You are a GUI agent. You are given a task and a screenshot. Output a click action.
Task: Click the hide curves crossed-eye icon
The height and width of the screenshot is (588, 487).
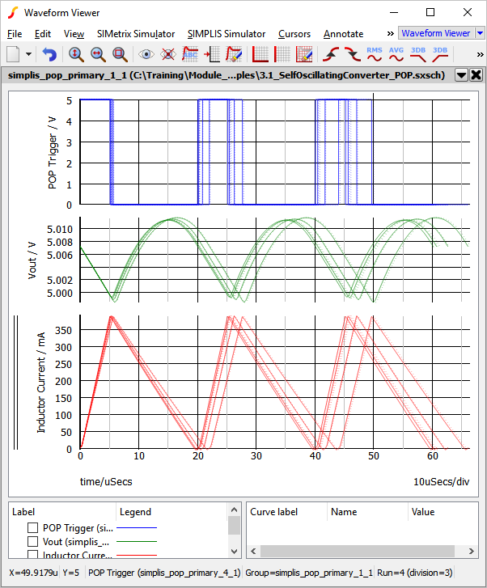pos(168,54)
